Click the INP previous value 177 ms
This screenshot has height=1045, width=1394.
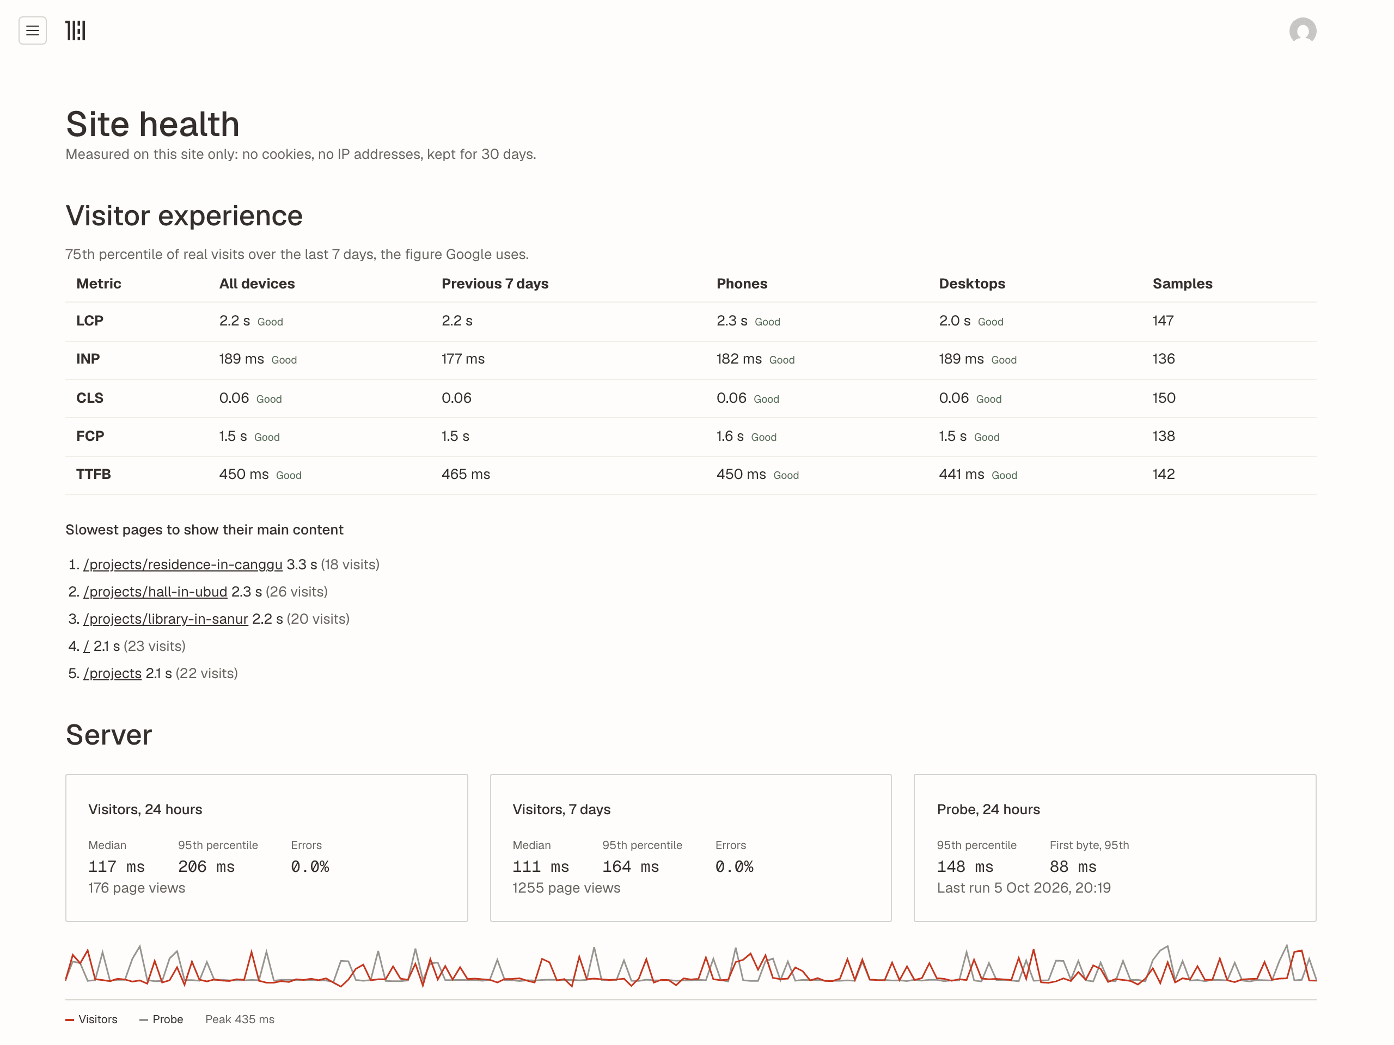(x=463, y=359)
